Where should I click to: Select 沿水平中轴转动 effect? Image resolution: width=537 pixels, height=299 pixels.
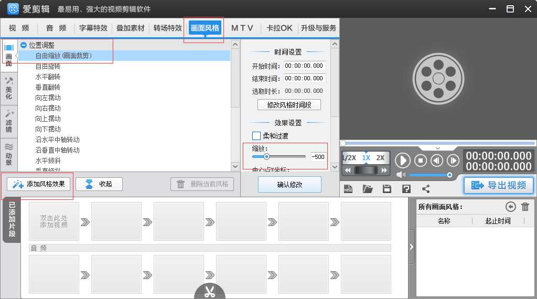58,140
